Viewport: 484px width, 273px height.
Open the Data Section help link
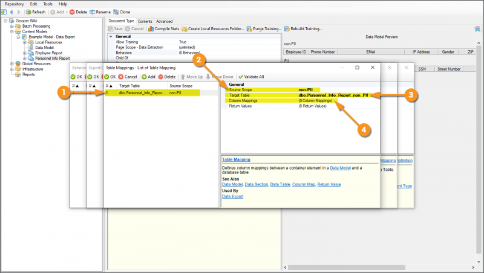[x=256, y=184]
